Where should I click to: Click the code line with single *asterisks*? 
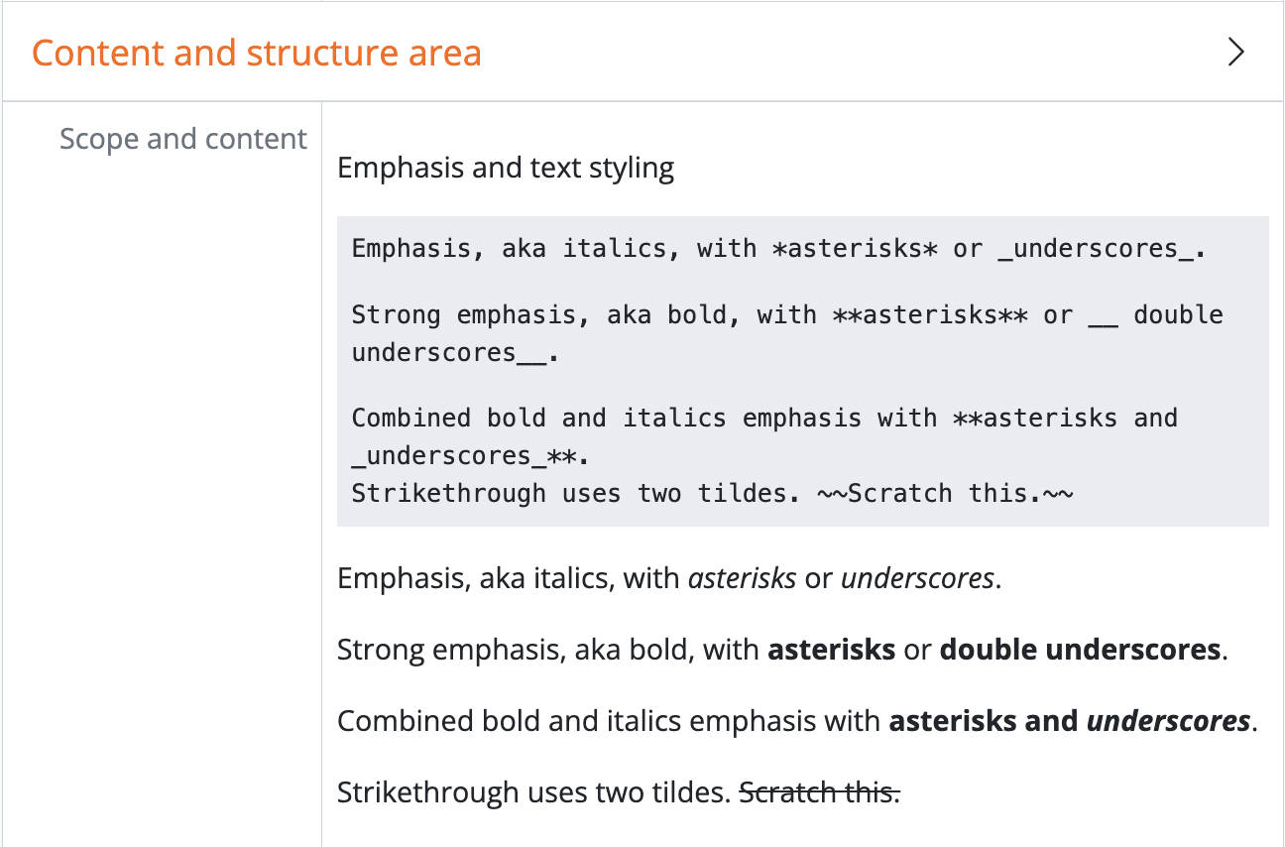[x=778, y=248]
